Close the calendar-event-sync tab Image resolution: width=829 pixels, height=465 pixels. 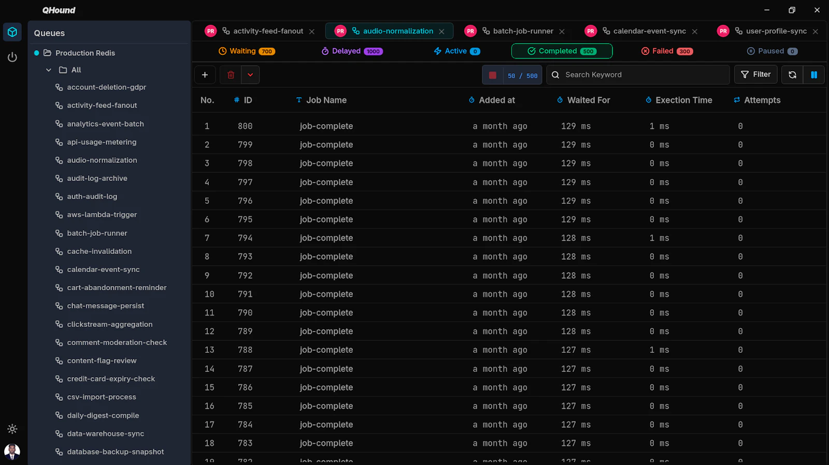click(x=695, y=32)
